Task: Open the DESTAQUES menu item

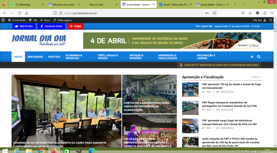Action: (x=35, y=57)
